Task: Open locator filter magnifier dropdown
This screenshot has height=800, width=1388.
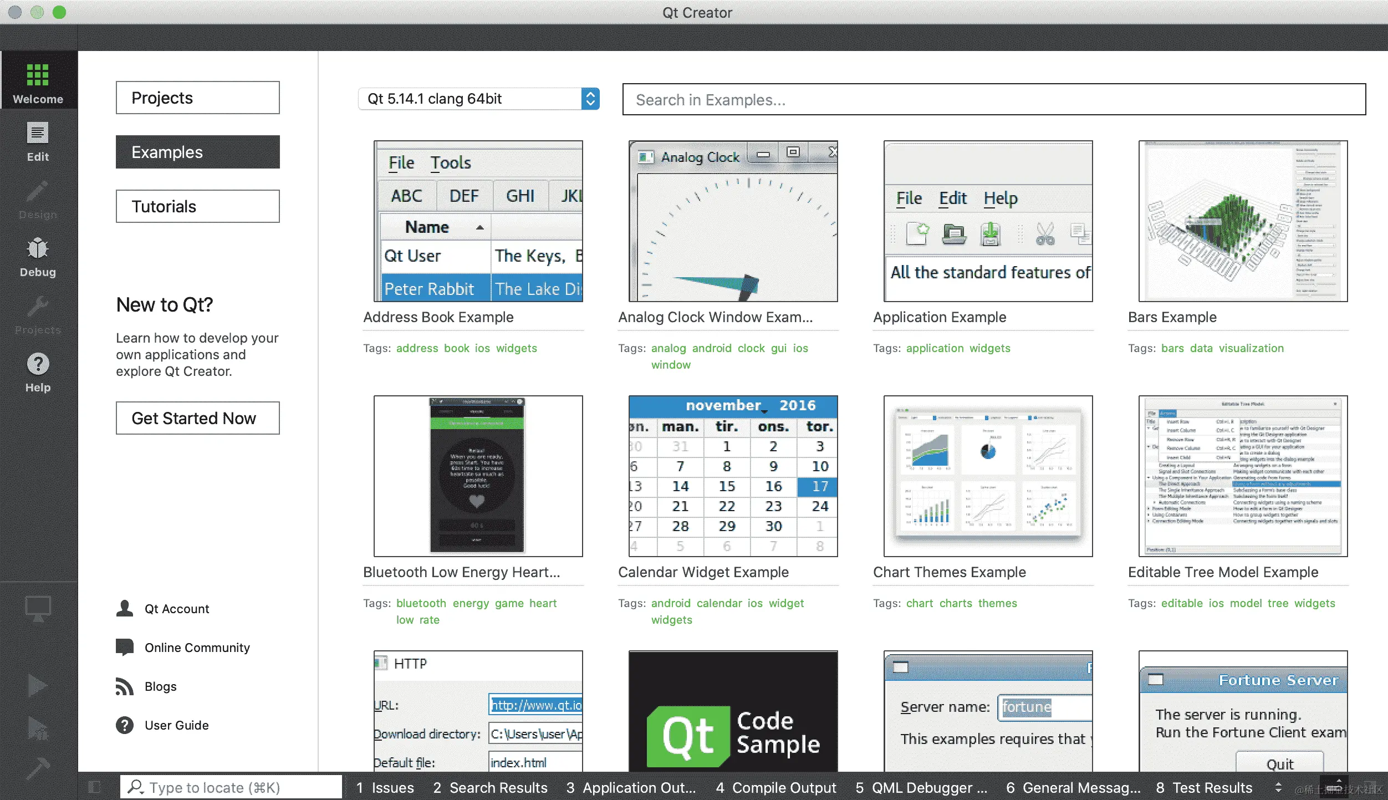Action: click(x=135, y=787)
